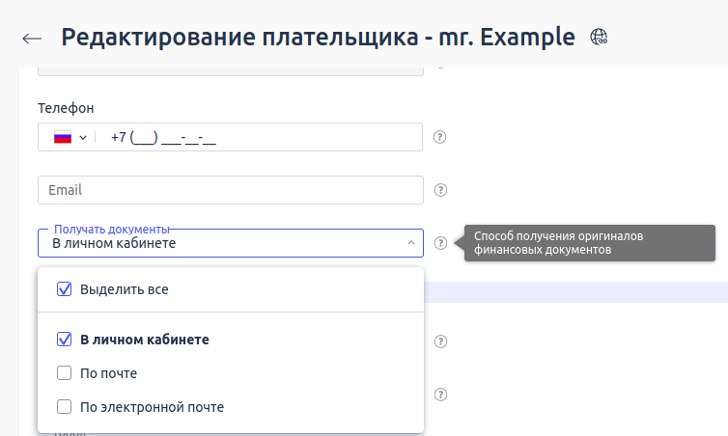
Task: Select the По электронной почте option label
Action: (x=152, y=407)
